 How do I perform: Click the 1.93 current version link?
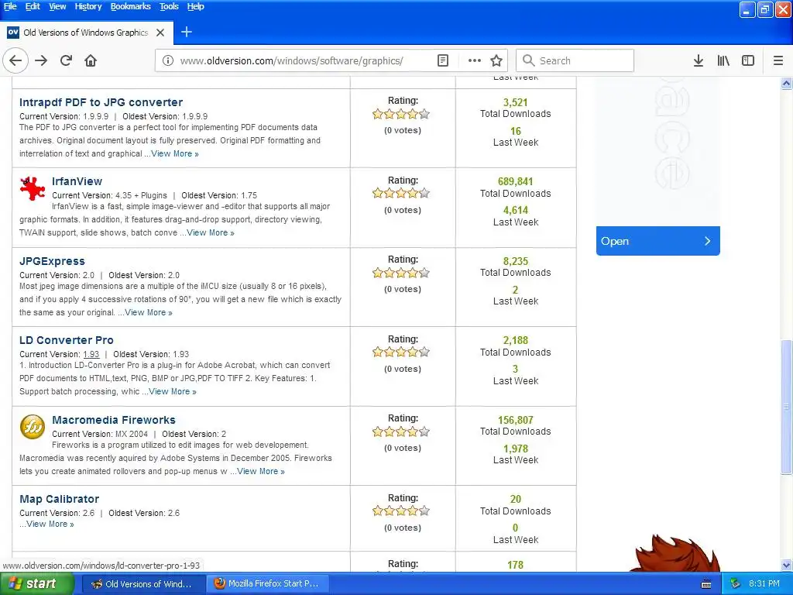tap(91, 354)
